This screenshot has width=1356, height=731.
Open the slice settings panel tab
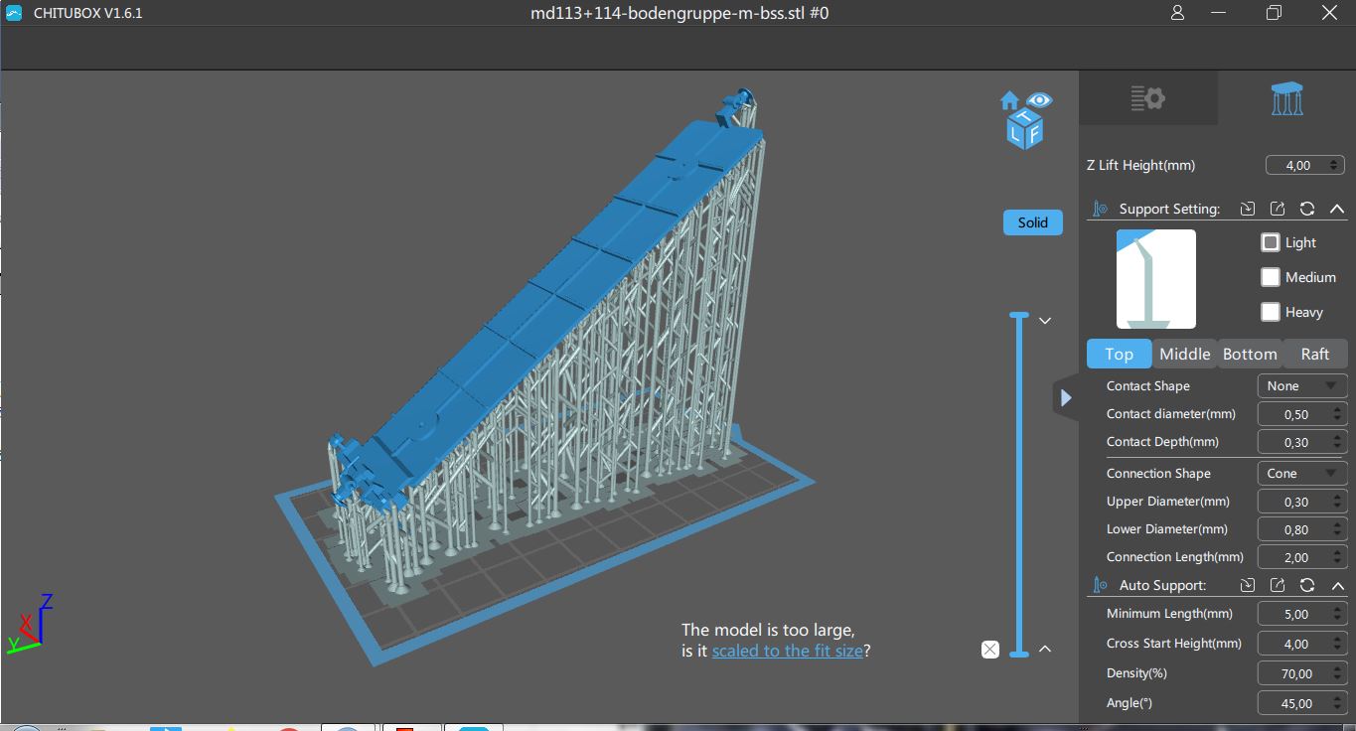[x=1147, y=98]
